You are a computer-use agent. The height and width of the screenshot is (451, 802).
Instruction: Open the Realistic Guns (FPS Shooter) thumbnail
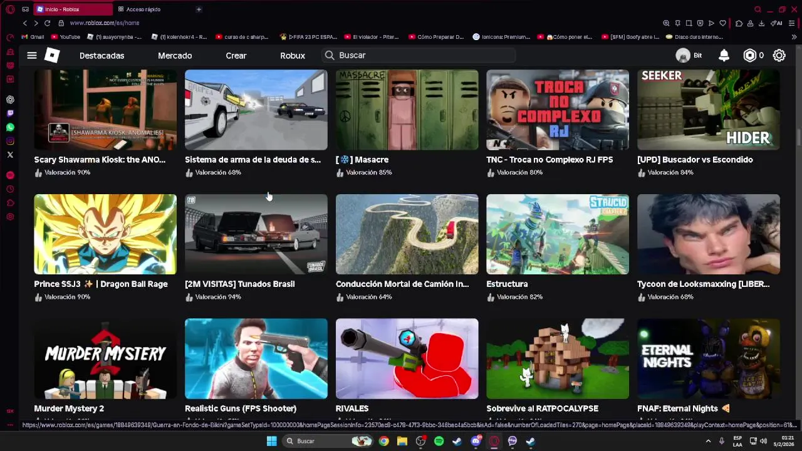point(256,359)
